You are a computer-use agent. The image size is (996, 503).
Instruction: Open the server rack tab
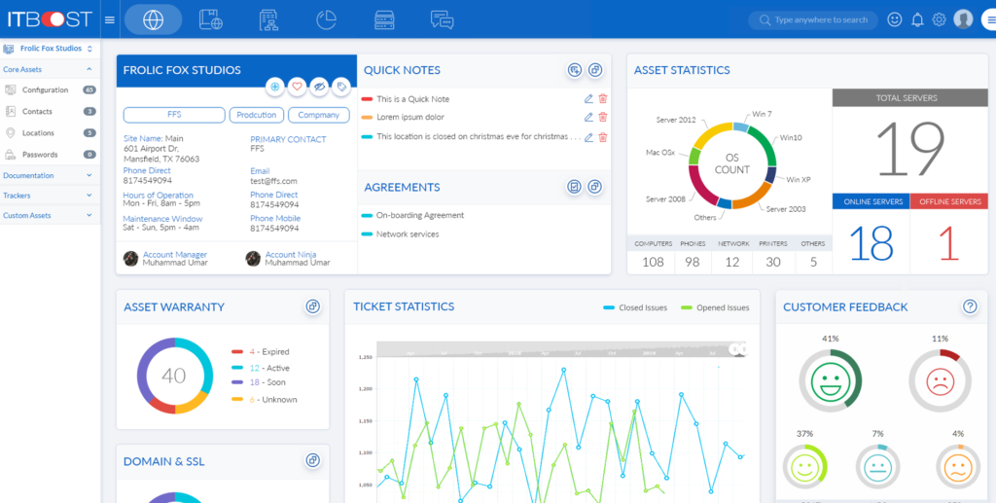pos(383,19)
